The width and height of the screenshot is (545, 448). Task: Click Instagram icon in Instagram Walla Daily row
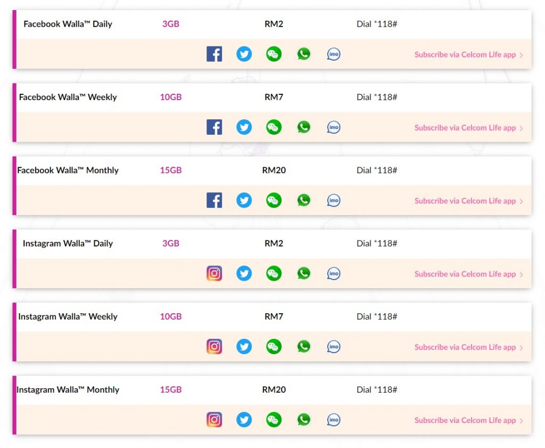tap(214, 273)
